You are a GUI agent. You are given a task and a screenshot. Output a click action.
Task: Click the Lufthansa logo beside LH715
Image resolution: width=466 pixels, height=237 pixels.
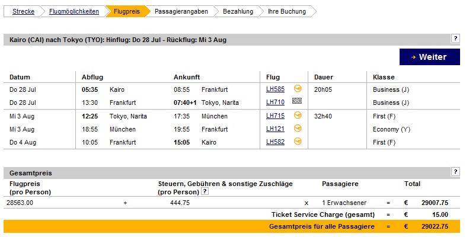(x=298, y=115)
